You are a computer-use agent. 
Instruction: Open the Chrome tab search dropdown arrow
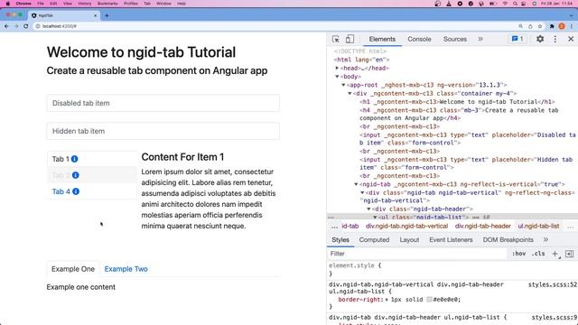(x=571, y=15)
